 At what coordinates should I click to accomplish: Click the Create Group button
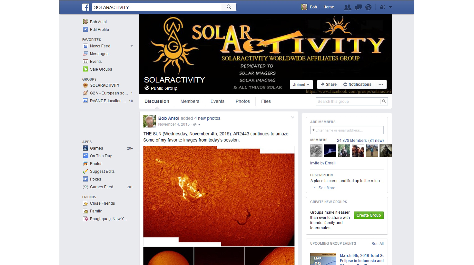coord(369,215)
